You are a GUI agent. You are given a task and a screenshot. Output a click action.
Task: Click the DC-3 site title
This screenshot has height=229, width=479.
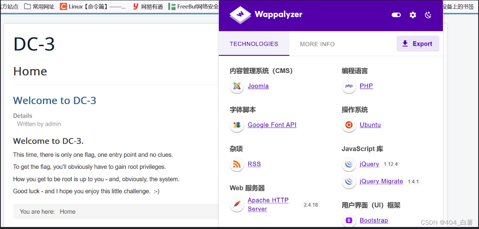34,44
